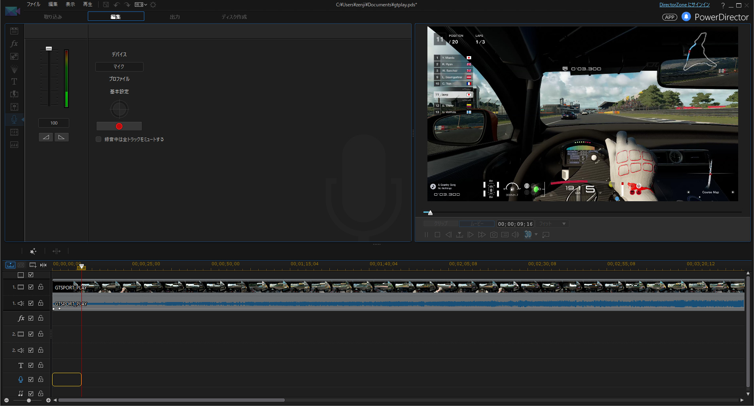Open the 16:9 aspect ratio dropdown

(141, 5)
